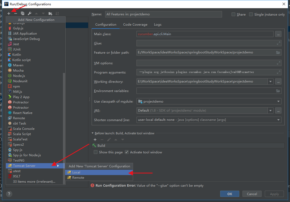Collapse the Before launch section triangle
Screen dimensions: 290x202
[x=92, y=133]
